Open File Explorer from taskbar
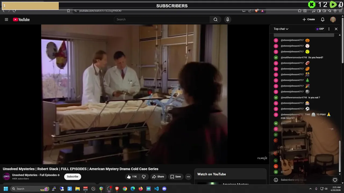 77,189
